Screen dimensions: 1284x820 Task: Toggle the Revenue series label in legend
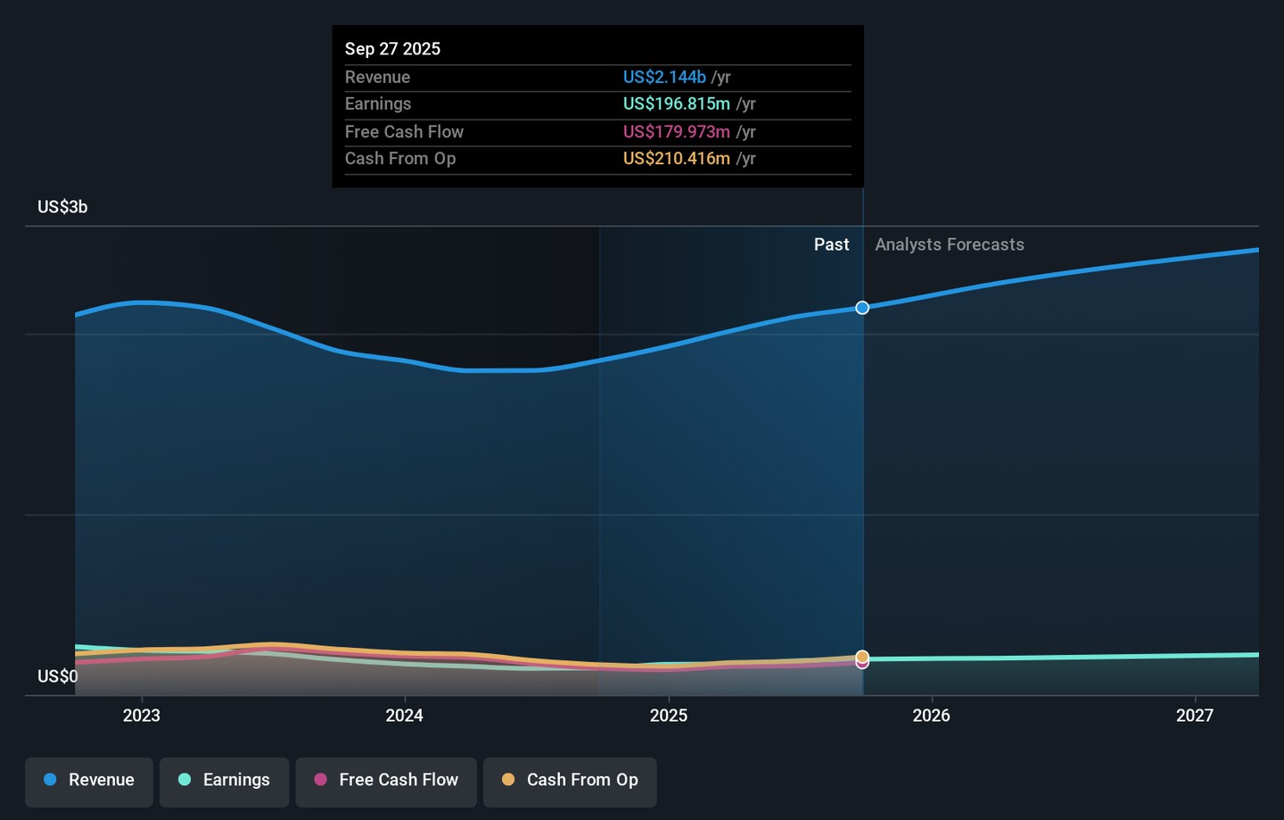click(101, 780)
